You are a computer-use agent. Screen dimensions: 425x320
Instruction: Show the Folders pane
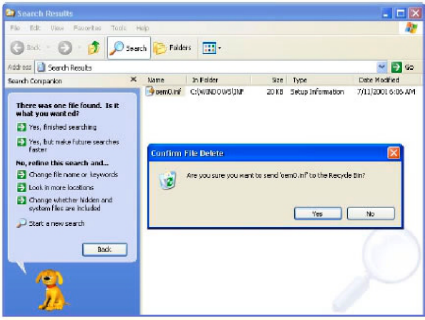coord(172,48)
